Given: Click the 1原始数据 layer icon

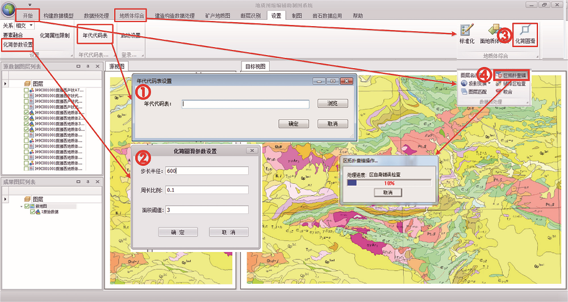Looking at the screenshot, I should click(x=38, y=212).
